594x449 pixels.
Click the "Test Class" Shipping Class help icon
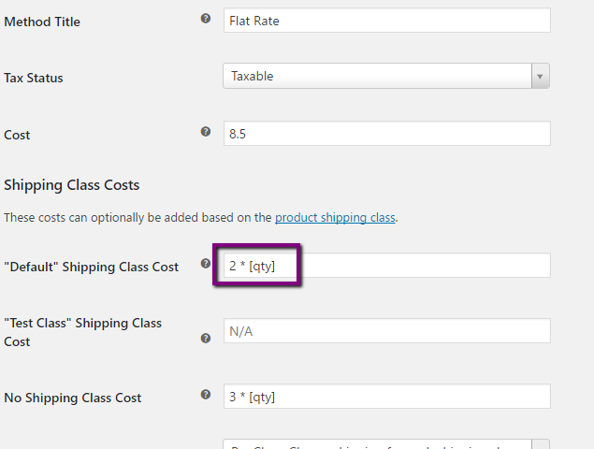tap(206, 339)
